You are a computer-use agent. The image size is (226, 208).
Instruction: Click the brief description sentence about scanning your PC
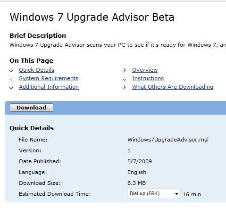(118, 45)
